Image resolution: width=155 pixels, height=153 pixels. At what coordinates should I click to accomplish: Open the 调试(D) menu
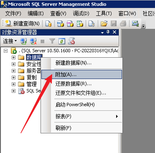[x=81, y=13]
